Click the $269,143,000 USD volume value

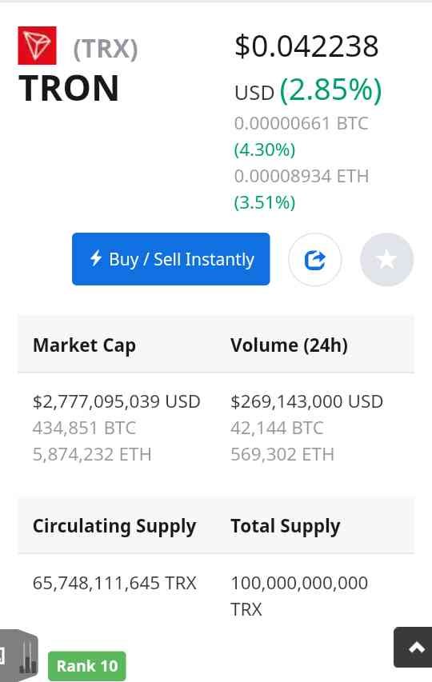click(306, 401)
